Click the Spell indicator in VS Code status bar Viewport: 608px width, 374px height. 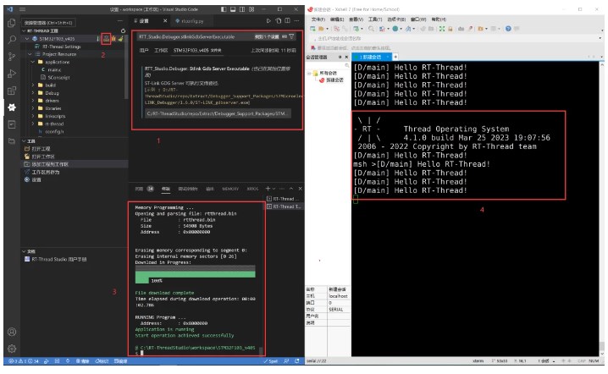coord(271,361)
